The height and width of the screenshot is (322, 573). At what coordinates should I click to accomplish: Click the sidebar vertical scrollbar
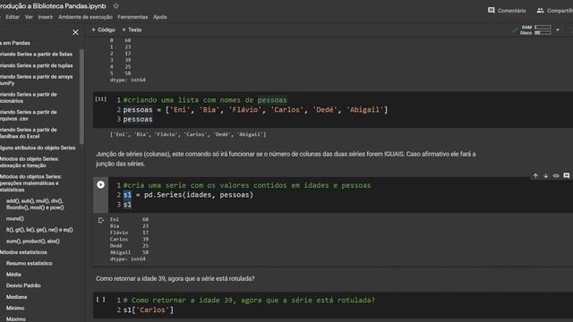tap(81, 97)
